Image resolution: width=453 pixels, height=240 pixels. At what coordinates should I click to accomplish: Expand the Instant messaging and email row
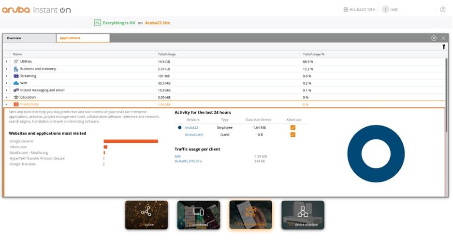coord(7,90)
